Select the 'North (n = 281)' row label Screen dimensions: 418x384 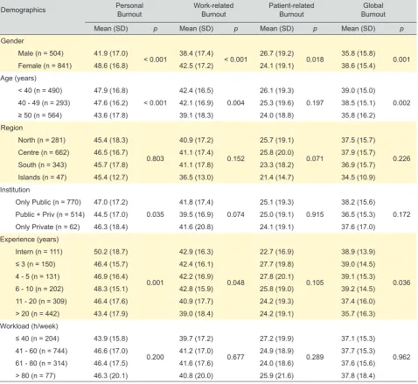point(42,140)
